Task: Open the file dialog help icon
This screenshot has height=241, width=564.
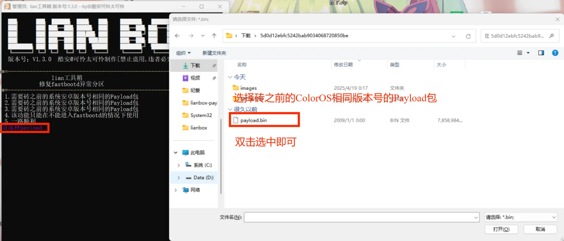Action: click(555, 53)
